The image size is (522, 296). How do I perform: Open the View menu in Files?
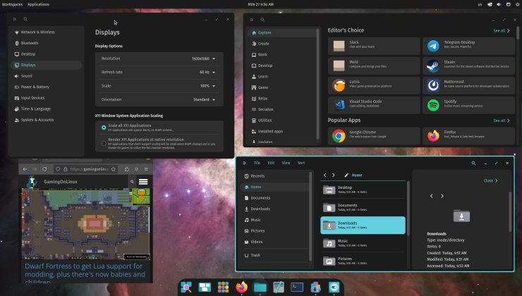click(x=286, y=163)
